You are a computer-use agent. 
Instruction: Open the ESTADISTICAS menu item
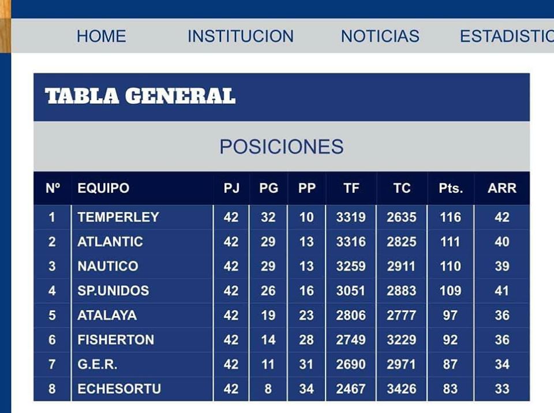click(x=506, y=36)
